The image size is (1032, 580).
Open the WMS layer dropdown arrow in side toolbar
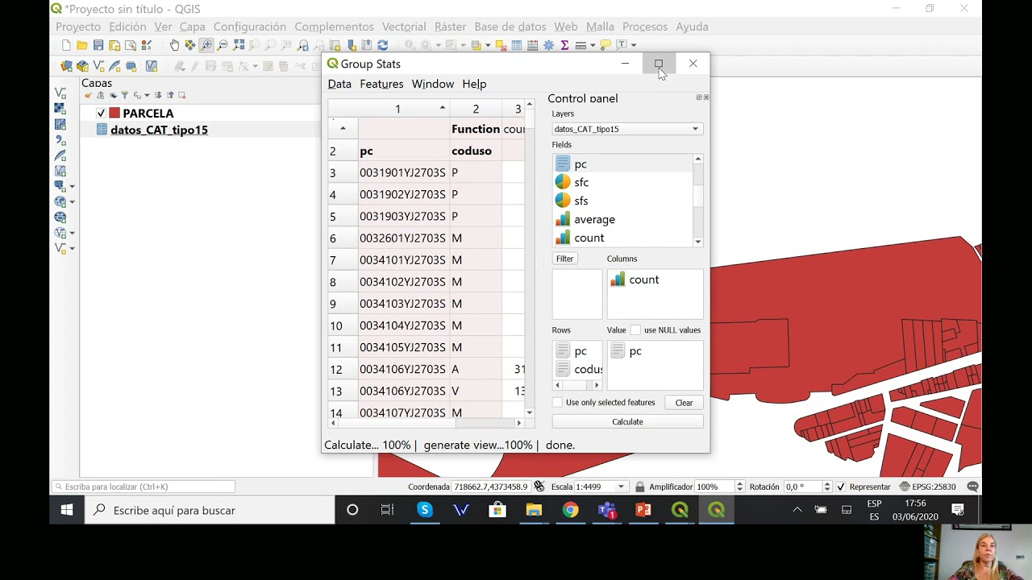[x=72, y=202]
